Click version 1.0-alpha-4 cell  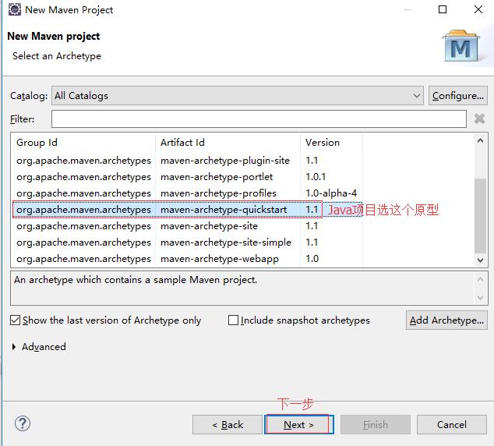pos(331,193)
